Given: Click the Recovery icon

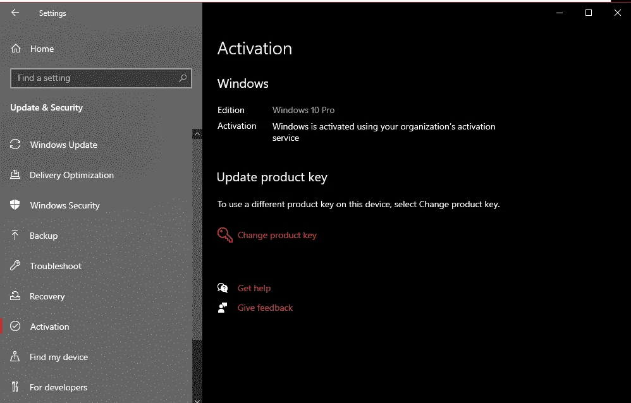Looking at the screenshot, I should pyautogui.click(x=15, y=296).
